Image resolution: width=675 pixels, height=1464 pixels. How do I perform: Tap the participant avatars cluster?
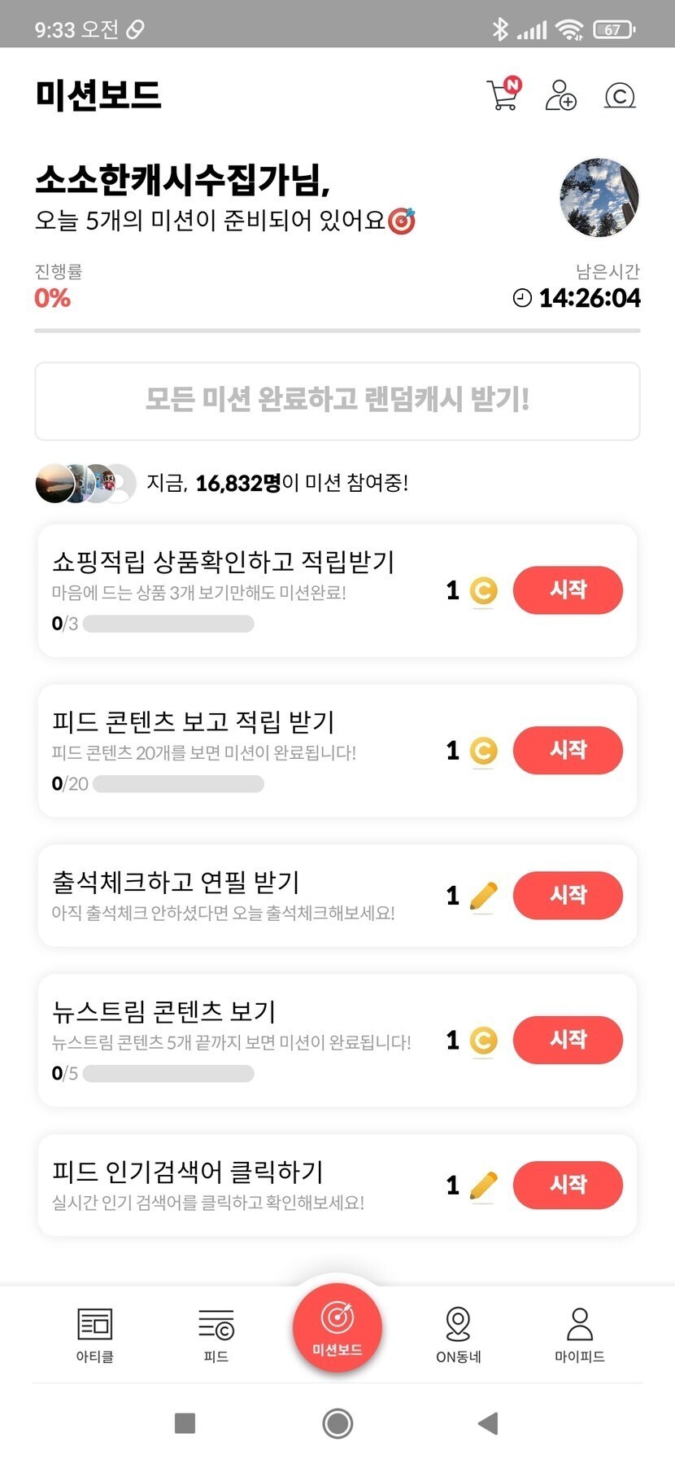click(85, 484)
